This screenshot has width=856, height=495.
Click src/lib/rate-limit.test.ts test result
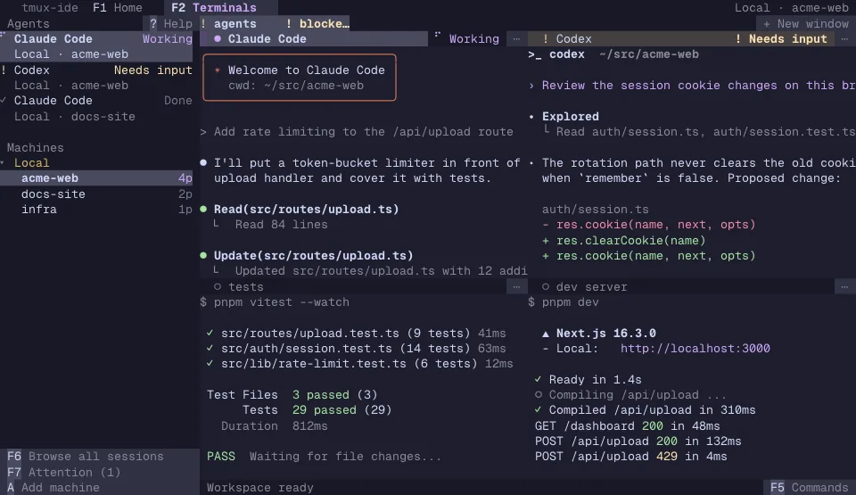click(359, 363)
